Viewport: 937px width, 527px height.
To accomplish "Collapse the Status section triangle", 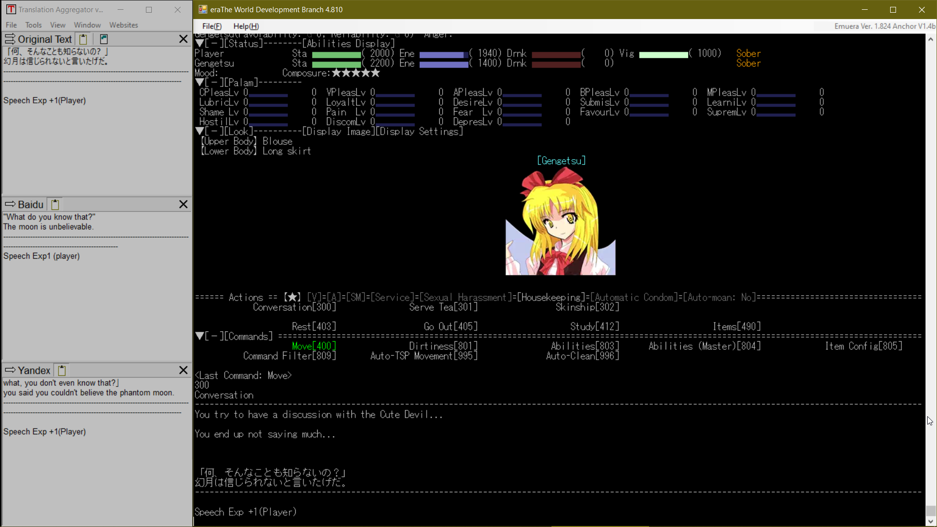I will pyautogui.click(x=200, y=43).
